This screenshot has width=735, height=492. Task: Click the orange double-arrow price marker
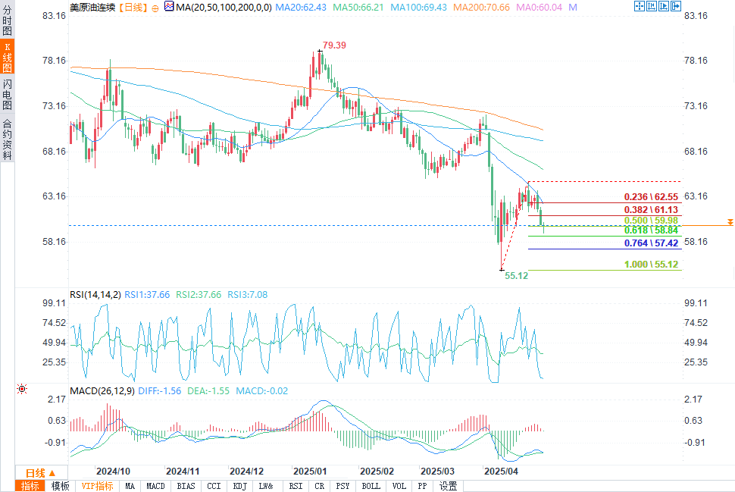[x=730, y=222]
